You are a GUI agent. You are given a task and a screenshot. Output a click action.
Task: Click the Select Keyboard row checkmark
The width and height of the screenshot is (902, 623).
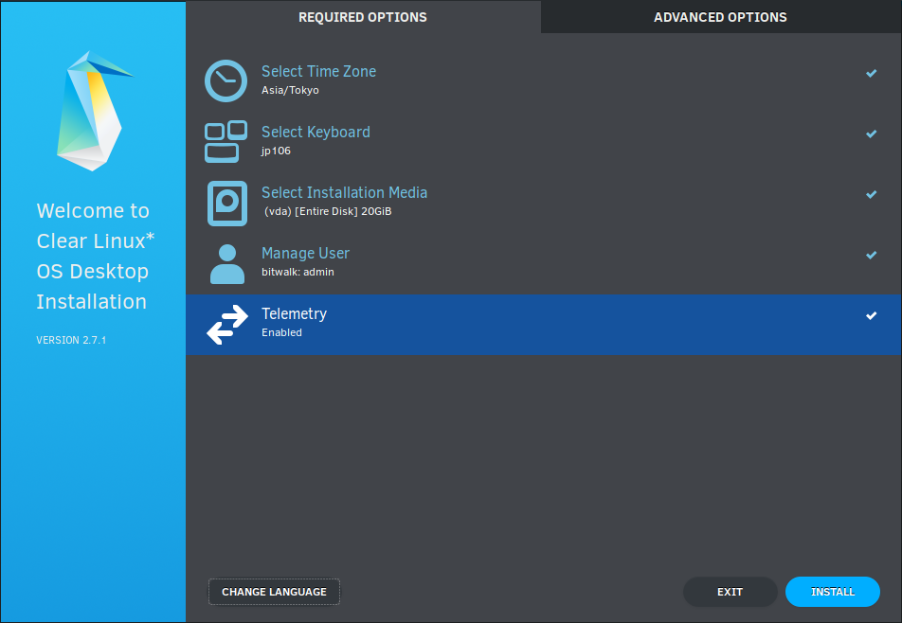[871, 133]
